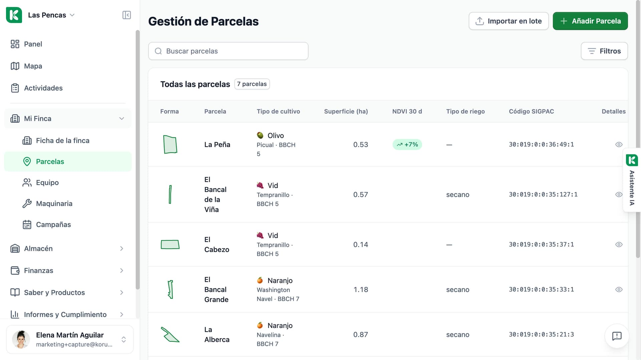The image size is (641, 360).
Task: Click the Parcelas location pin icon
Action: (x=27, y=162)
